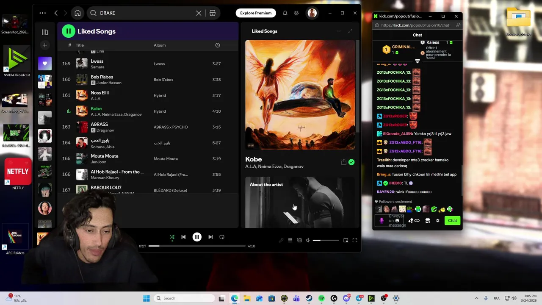Screen dimensions: 542x305
Task: Expand the Now Playing view
Action: (x=350, y=31)
